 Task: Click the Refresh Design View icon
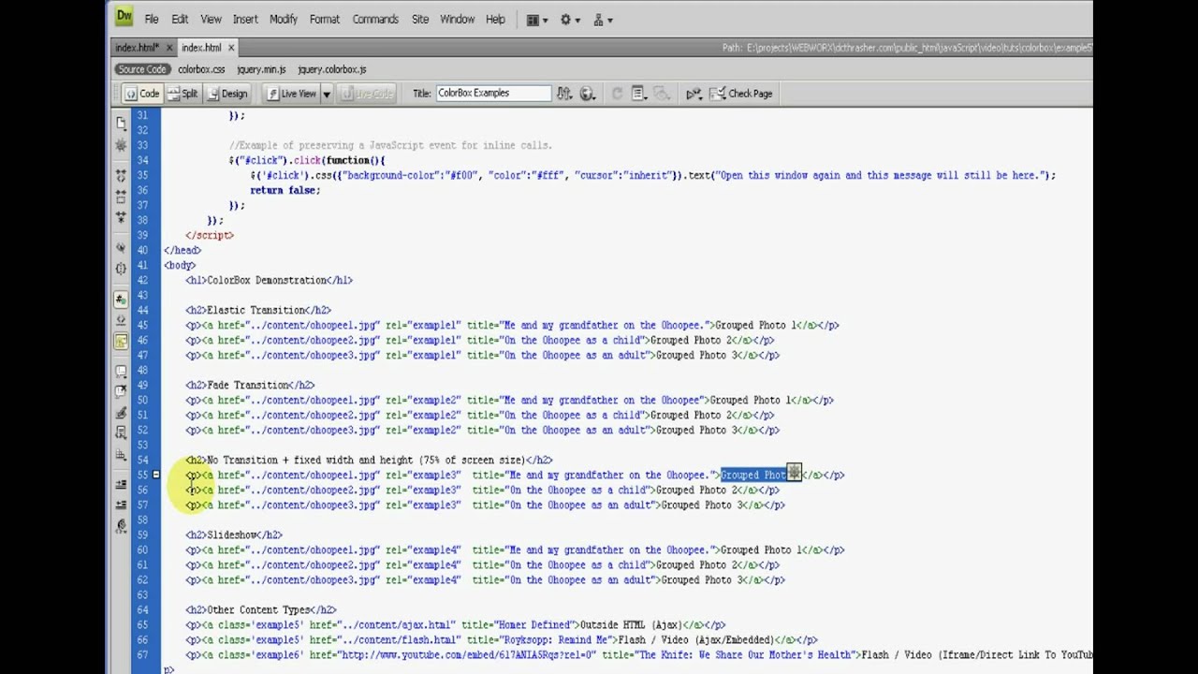pyautogui.click(x=617, y=94)
